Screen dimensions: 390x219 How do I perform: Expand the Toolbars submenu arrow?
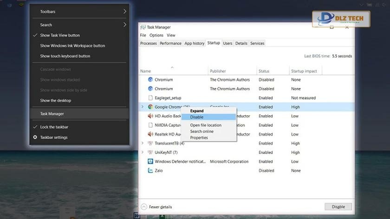(x=124, y=12)
